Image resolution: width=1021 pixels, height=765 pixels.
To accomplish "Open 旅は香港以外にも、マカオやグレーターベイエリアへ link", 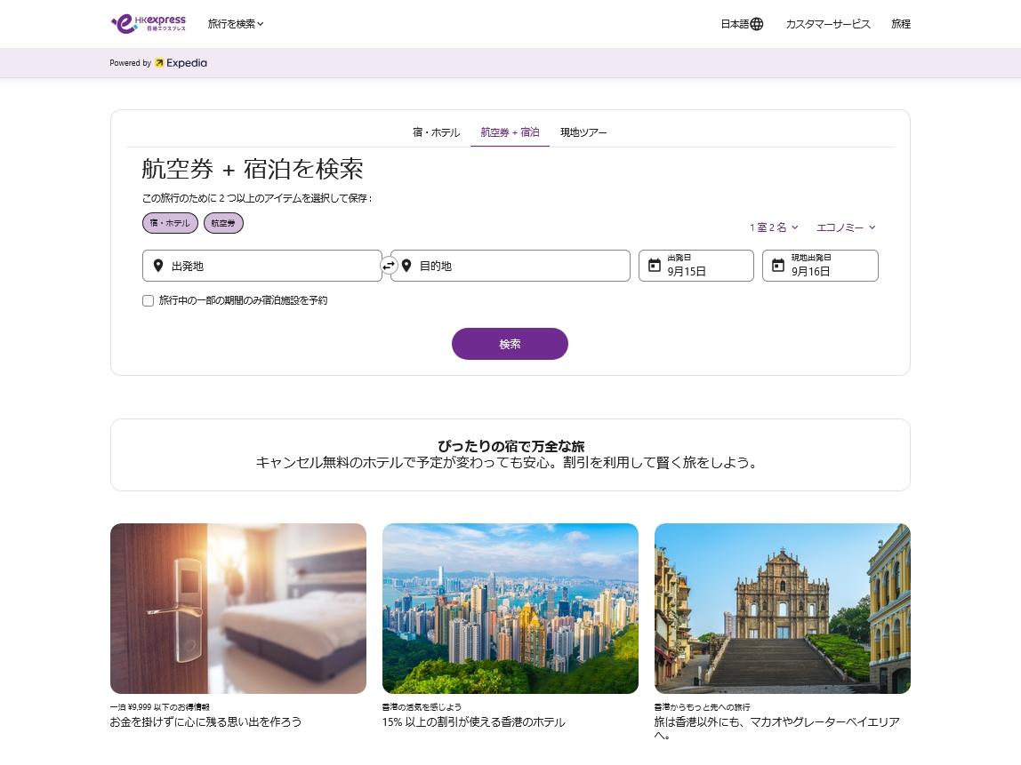I will point(776,729).
